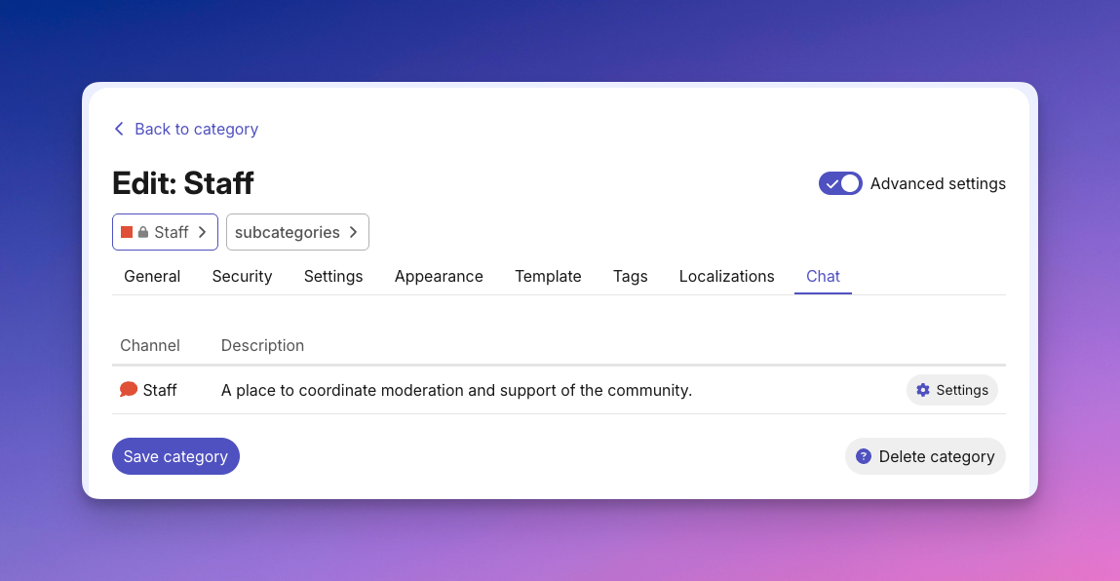Viewport: 1120px width, 581px height.
Task: Click the back chevron arrow icon
Action: (119, 129)
